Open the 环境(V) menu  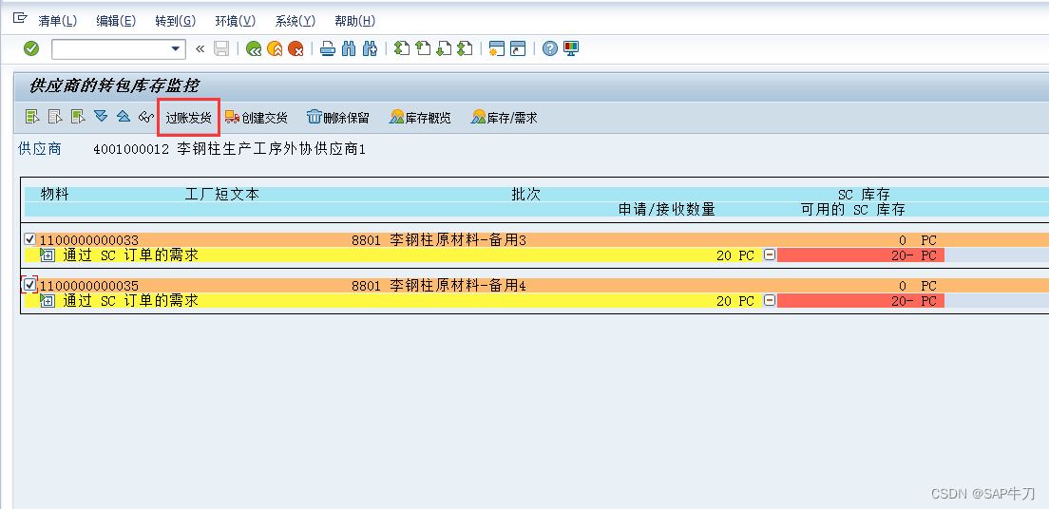tap(236, 21)
